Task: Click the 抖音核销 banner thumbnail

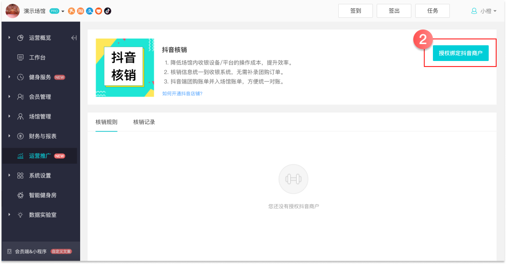Action: [125, 68]
